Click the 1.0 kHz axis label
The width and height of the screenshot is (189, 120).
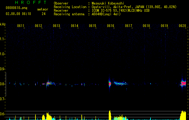pos(2,54)
